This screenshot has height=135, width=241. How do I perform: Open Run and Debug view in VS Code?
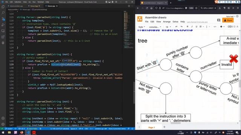(x=3, y=25)
